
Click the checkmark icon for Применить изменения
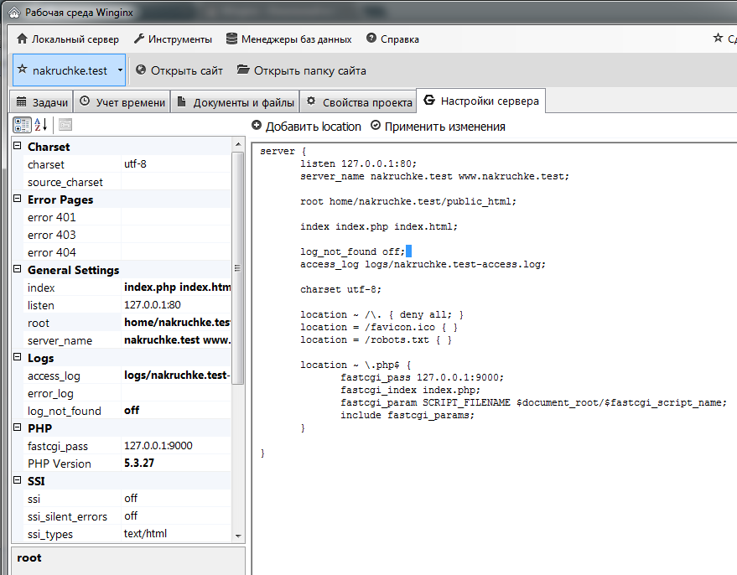(376, 126)
